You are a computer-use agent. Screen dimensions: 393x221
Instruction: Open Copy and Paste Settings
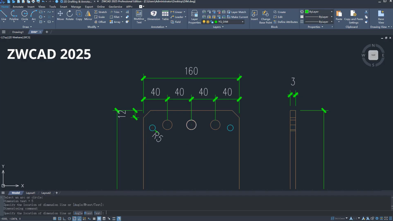(x=353, y=17)
